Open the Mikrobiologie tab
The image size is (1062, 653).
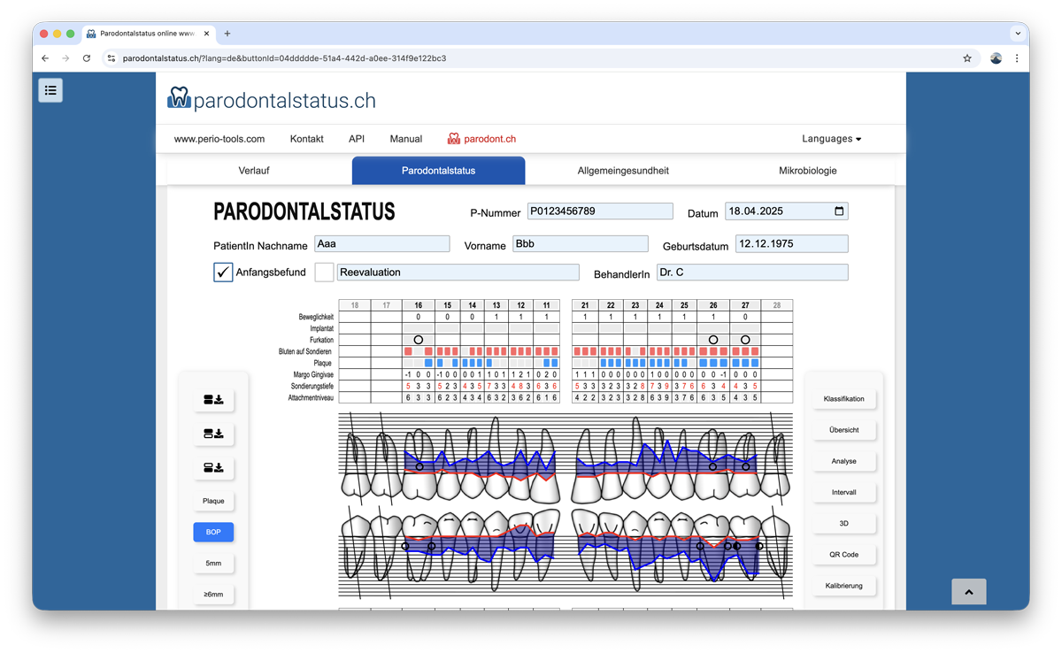pos(807,171)
